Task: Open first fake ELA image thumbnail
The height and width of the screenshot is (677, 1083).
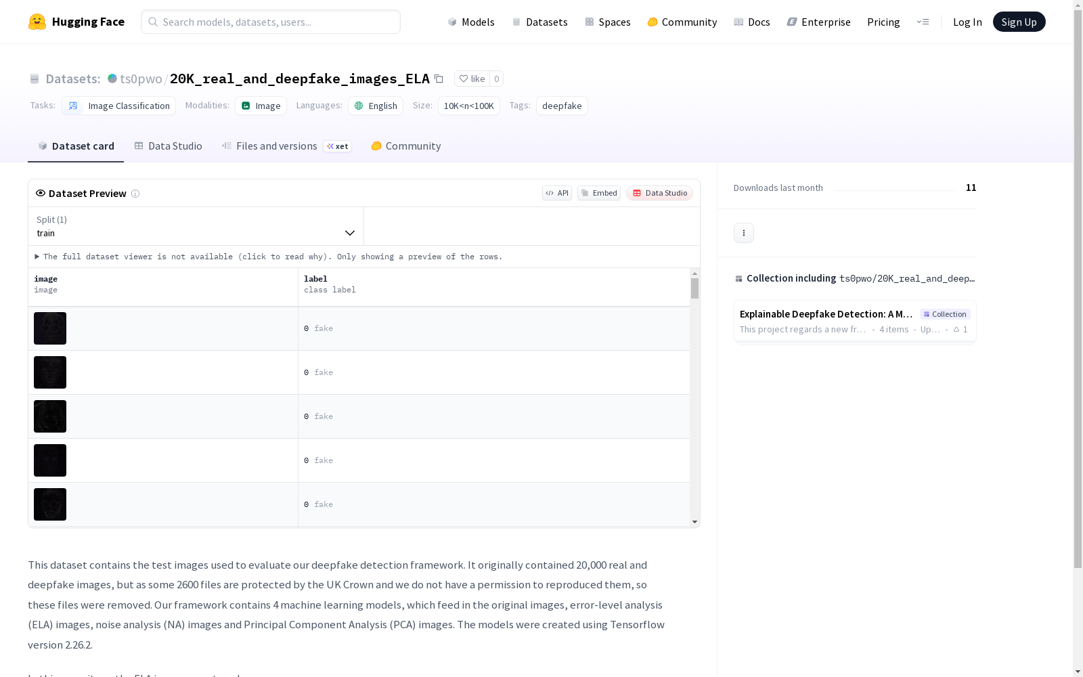Action: click(50, 328)
